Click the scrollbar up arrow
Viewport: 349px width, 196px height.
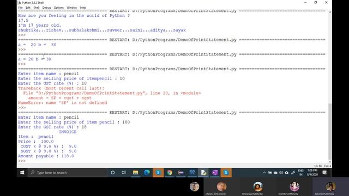pos(330,12)
